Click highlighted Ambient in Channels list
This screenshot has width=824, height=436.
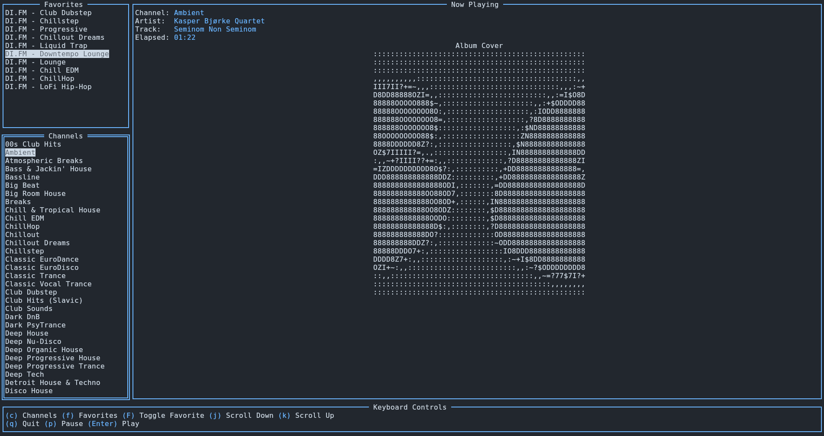(20, 152)
